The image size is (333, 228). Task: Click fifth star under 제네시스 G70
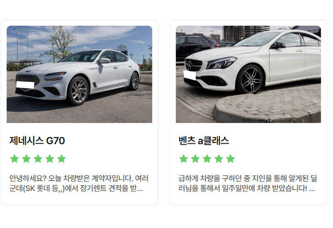[62, 159]
